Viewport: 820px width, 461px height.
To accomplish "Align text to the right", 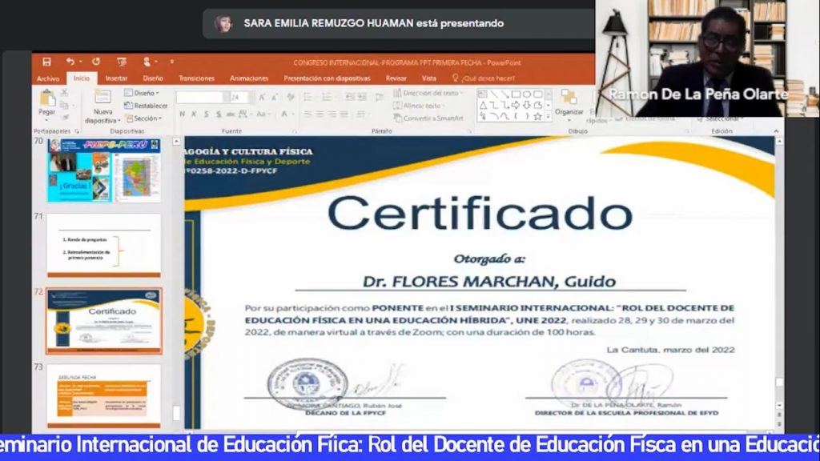I will point(332,114).
